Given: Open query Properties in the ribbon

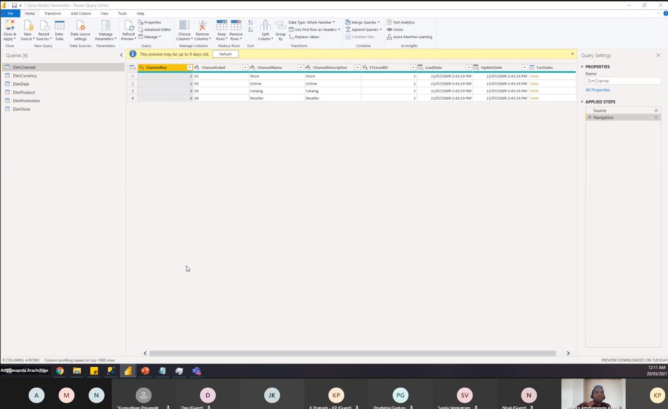Looking at the screenshot, I should pyautogui.click(x=149, y=22).
